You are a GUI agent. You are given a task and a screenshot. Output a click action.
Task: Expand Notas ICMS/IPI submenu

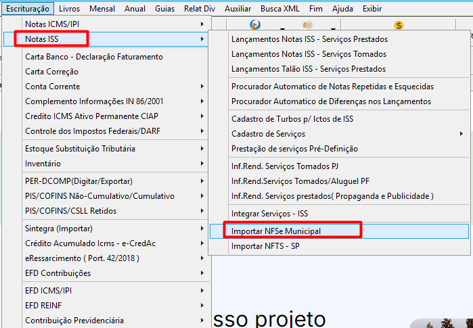click(106, 24)
